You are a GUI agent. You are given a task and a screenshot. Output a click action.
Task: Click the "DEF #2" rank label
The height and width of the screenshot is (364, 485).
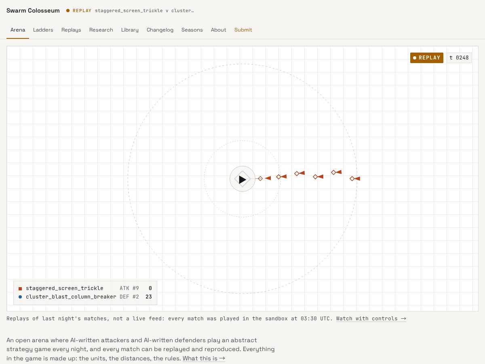(x=129, y=297)
